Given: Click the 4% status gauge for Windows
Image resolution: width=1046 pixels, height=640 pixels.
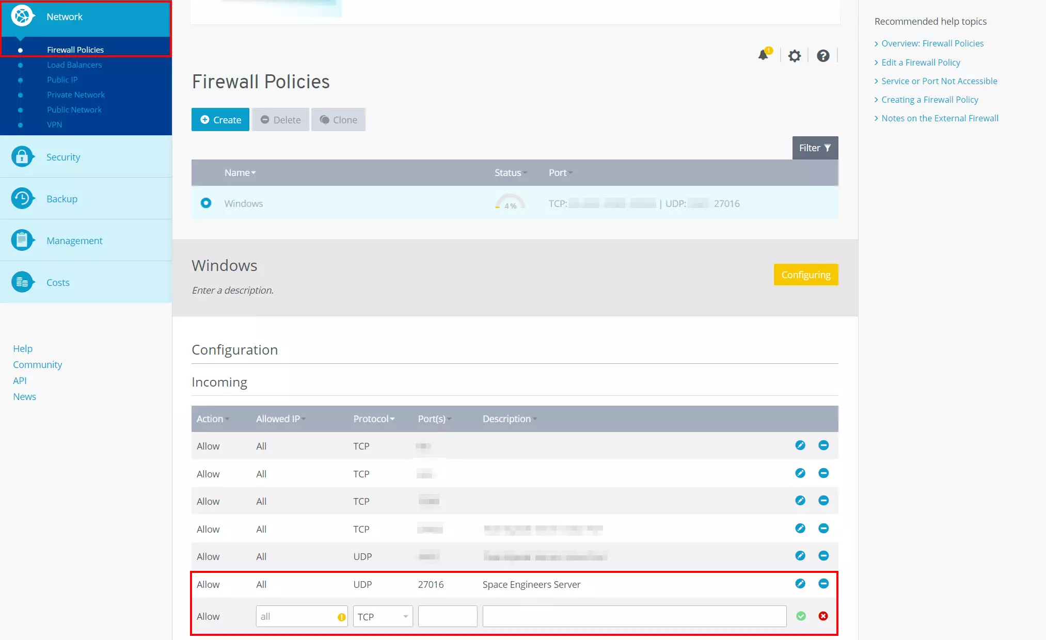Looking at the screenshot, I should tap(510, 202).
